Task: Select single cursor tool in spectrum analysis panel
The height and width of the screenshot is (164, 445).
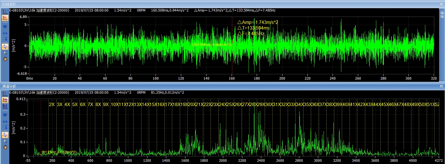Action: [5, 94]
